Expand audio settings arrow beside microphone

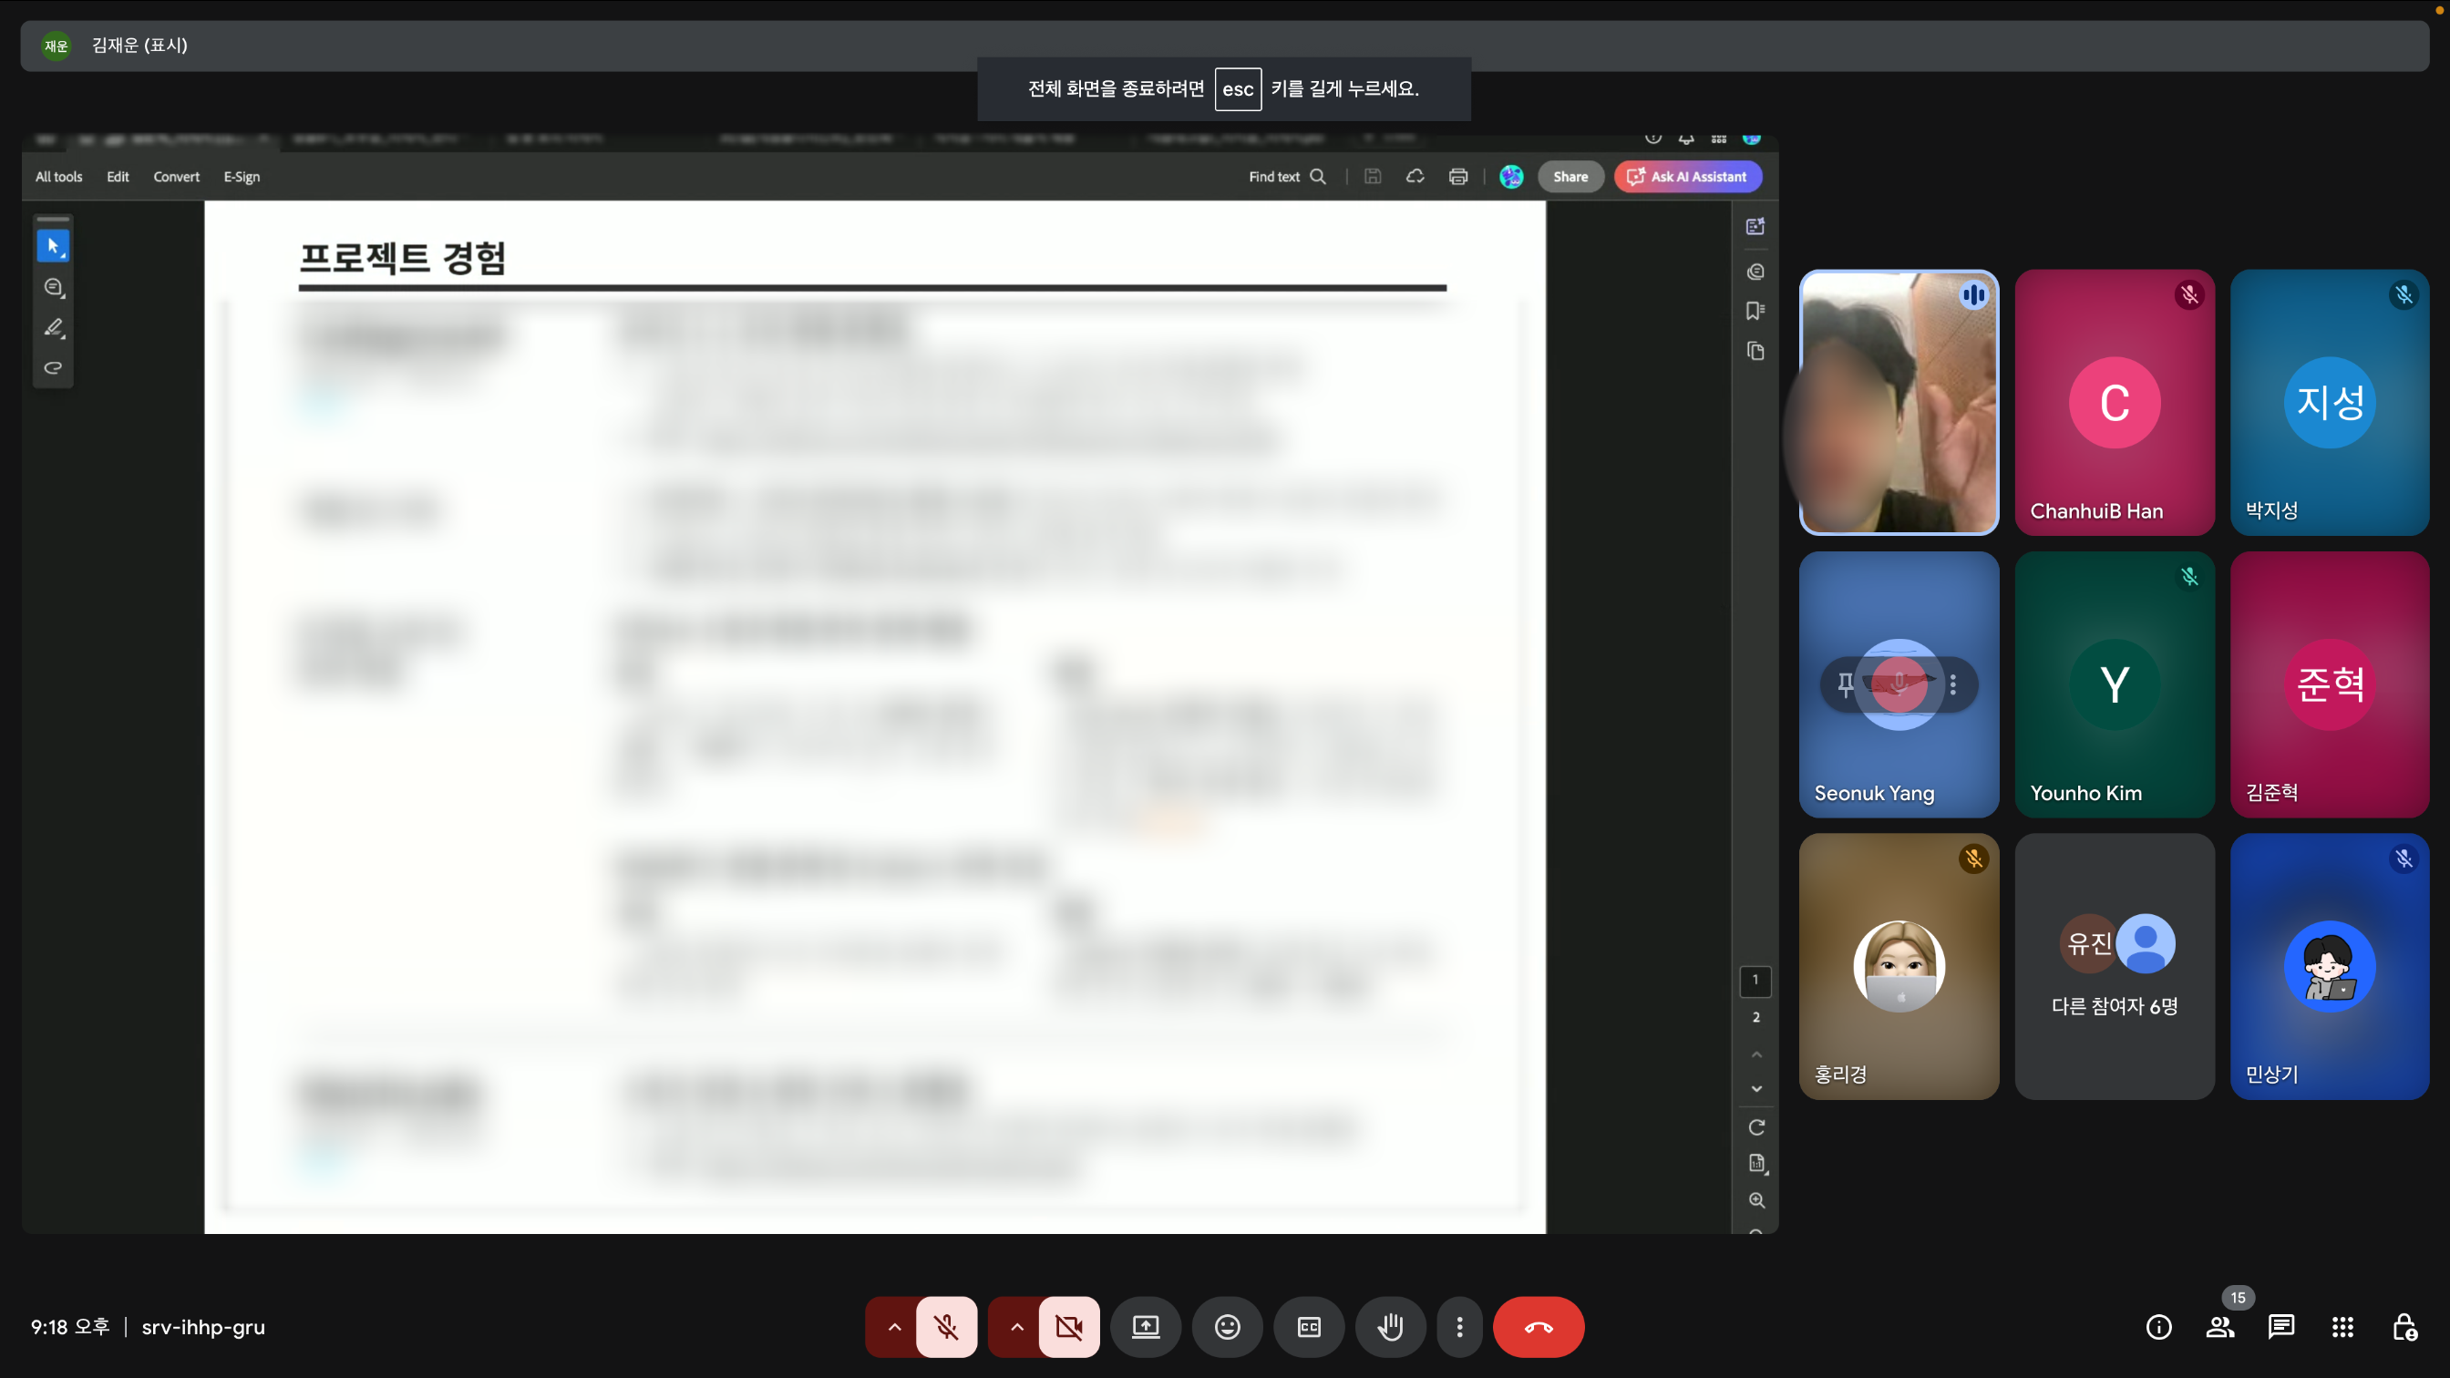894,1327
